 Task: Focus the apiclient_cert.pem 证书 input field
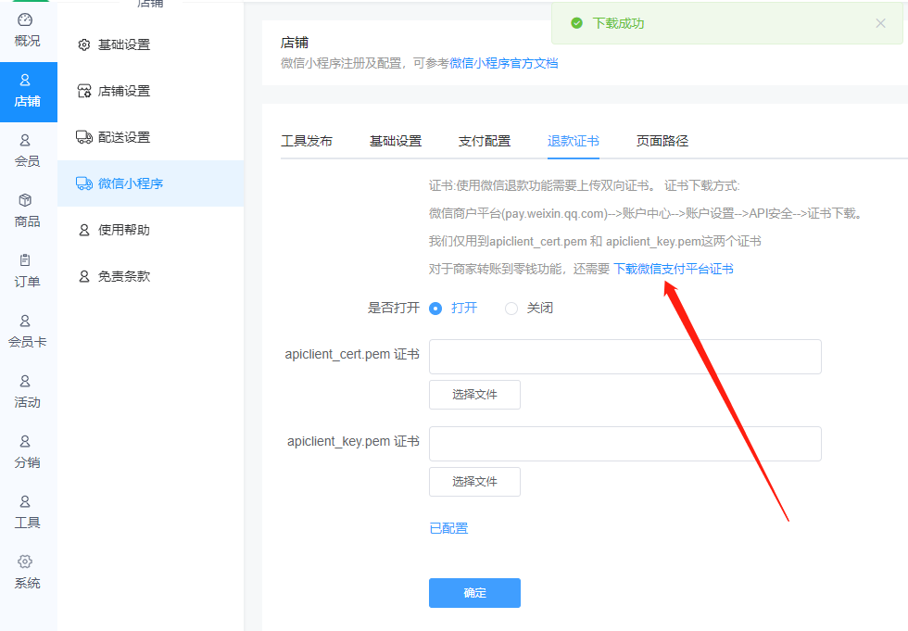(625, 357)
